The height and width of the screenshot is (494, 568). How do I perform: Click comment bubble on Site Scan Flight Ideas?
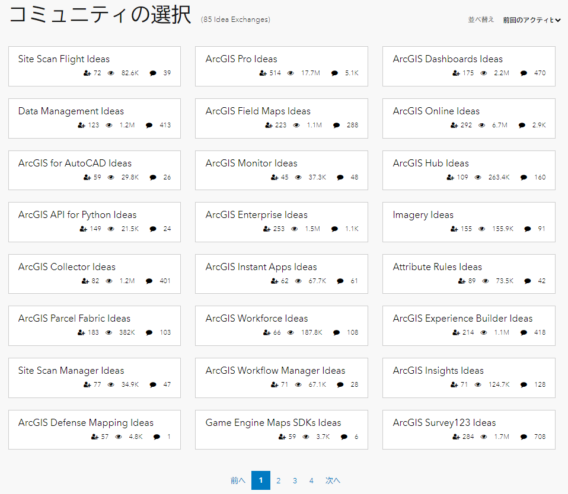(153, 73)
